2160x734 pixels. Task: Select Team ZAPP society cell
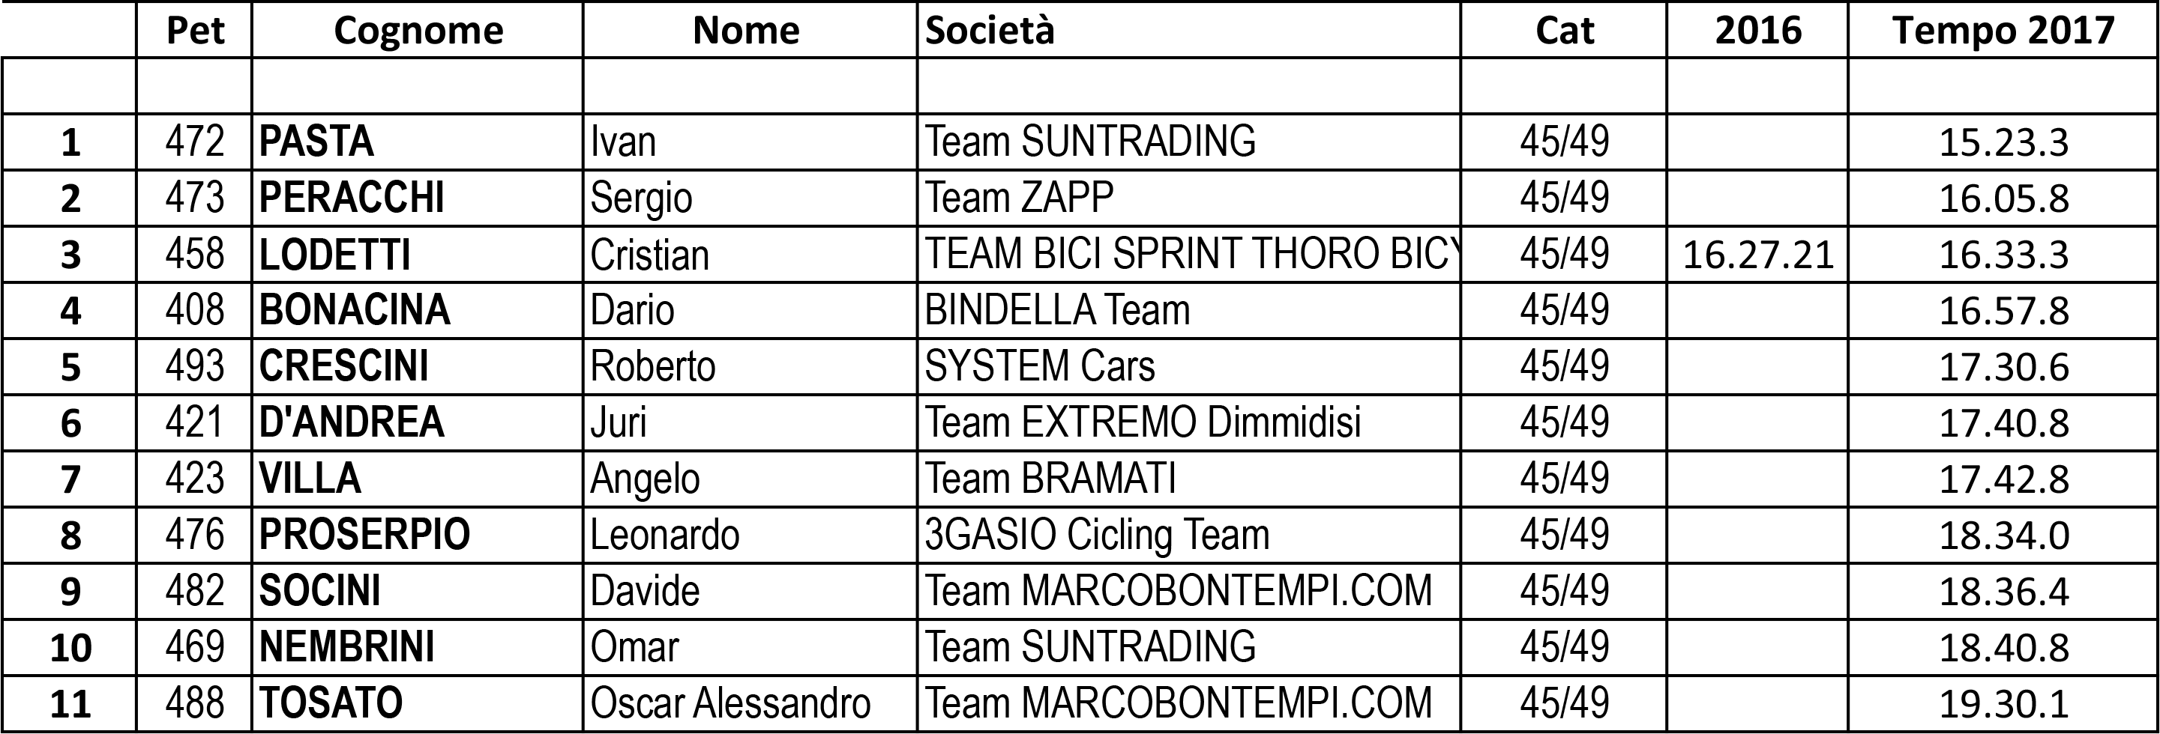point(1189,198)
